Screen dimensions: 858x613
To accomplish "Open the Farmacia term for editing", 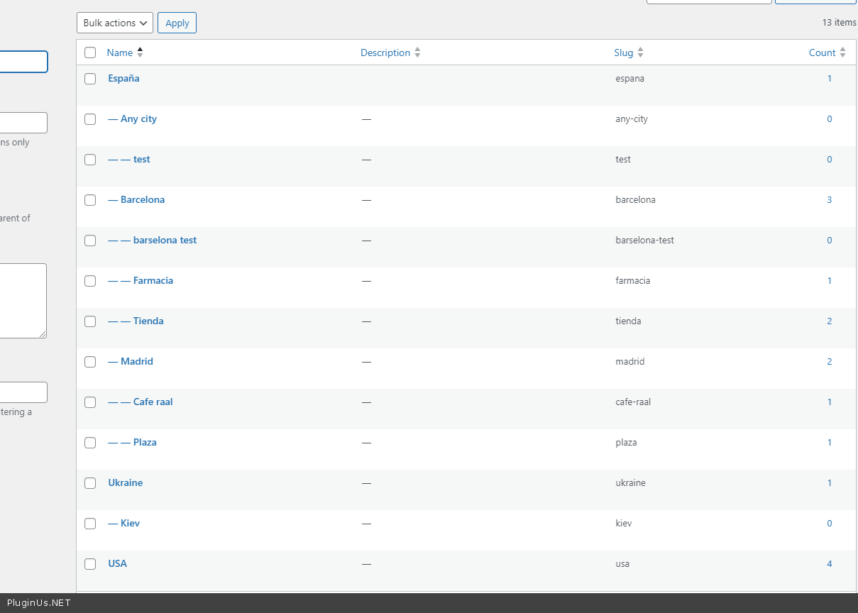I will click(153, 280).
